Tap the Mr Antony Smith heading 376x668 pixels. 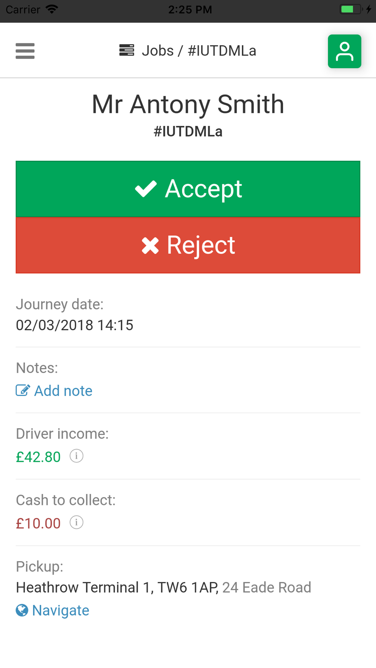(188, 104)
